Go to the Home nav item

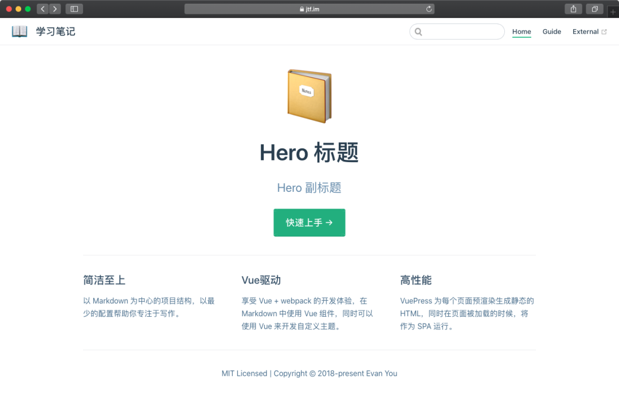[x=522, y=31]
